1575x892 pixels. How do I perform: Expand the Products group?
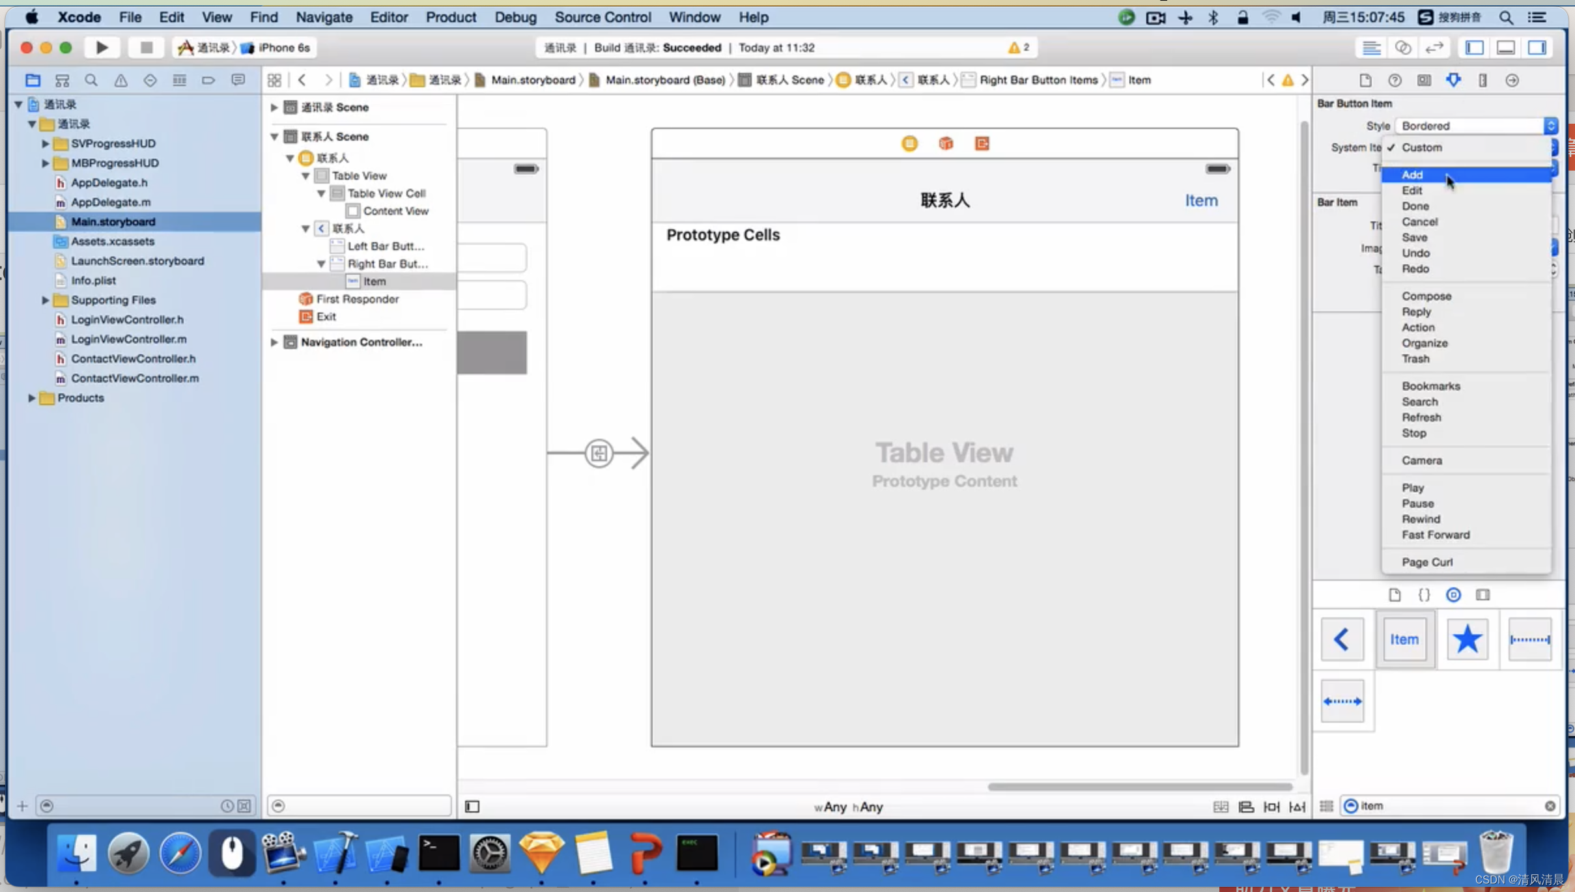pyautogui.click(x=31, y=398)
